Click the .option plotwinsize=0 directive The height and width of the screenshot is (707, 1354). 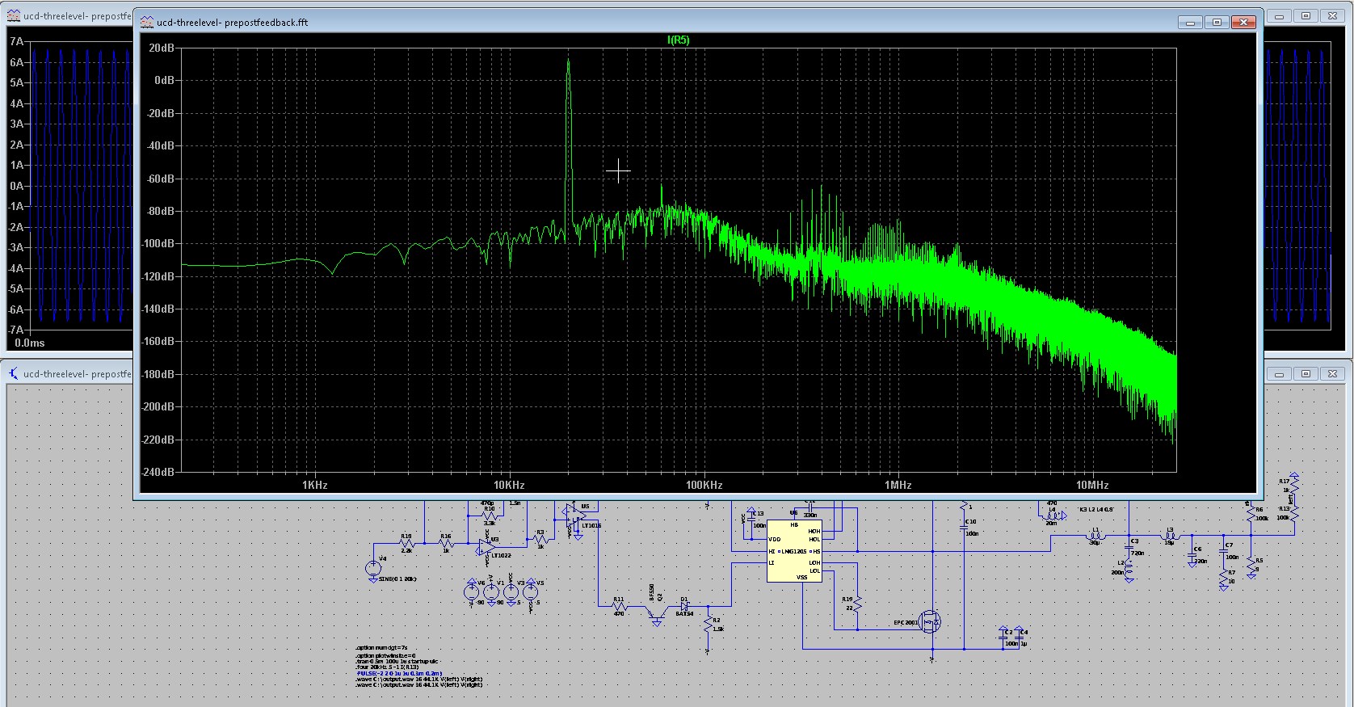(x=385, y=655)
